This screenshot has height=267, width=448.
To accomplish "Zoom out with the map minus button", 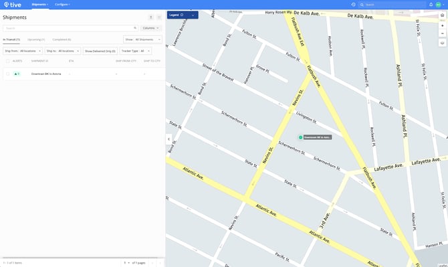I will click(x=442, y=33).
